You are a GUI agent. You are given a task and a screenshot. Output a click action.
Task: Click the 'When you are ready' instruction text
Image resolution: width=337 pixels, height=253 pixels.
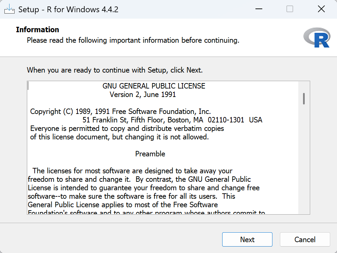click(114, 70)
